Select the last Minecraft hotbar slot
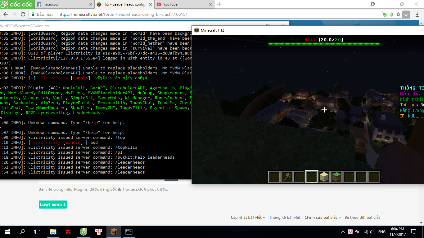Screen dimensions: 424x238 pos(374,177)
